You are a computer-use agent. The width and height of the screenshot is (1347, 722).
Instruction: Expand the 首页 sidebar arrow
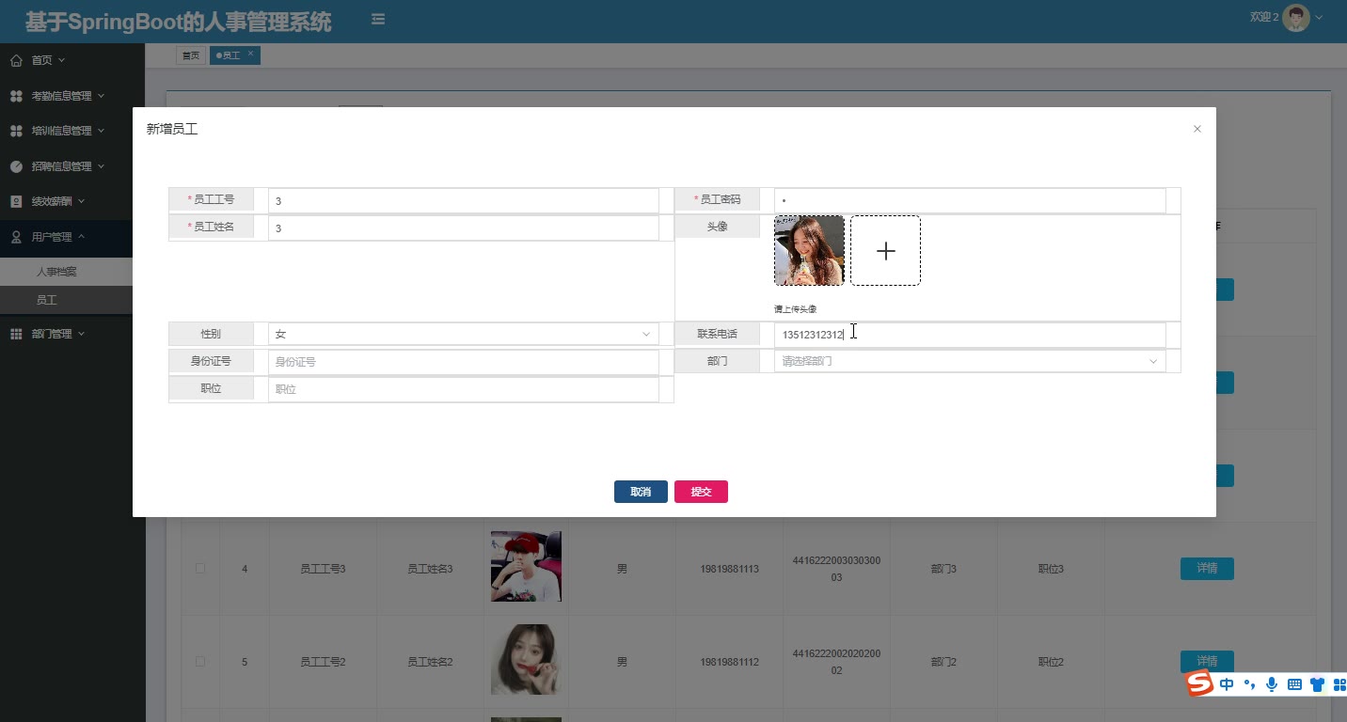[62, 60]
